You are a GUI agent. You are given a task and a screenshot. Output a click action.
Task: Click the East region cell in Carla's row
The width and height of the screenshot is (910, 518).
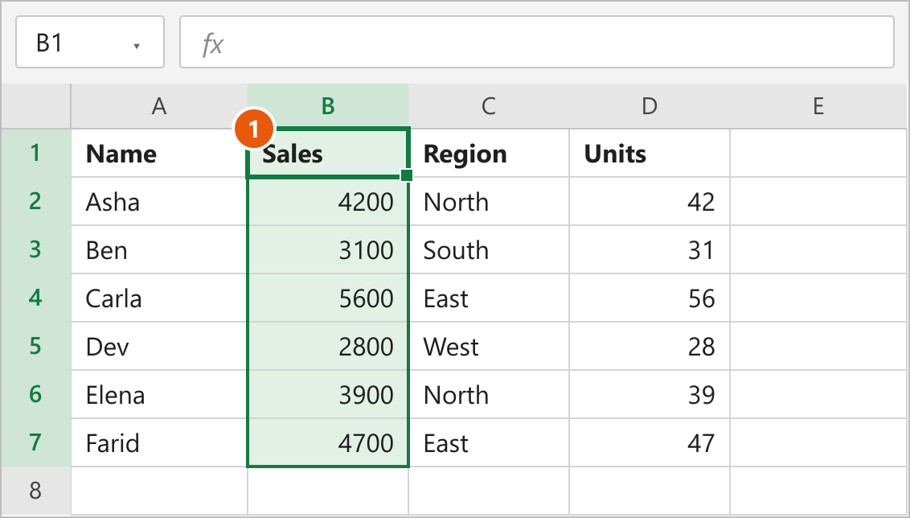tap(489, 298)
